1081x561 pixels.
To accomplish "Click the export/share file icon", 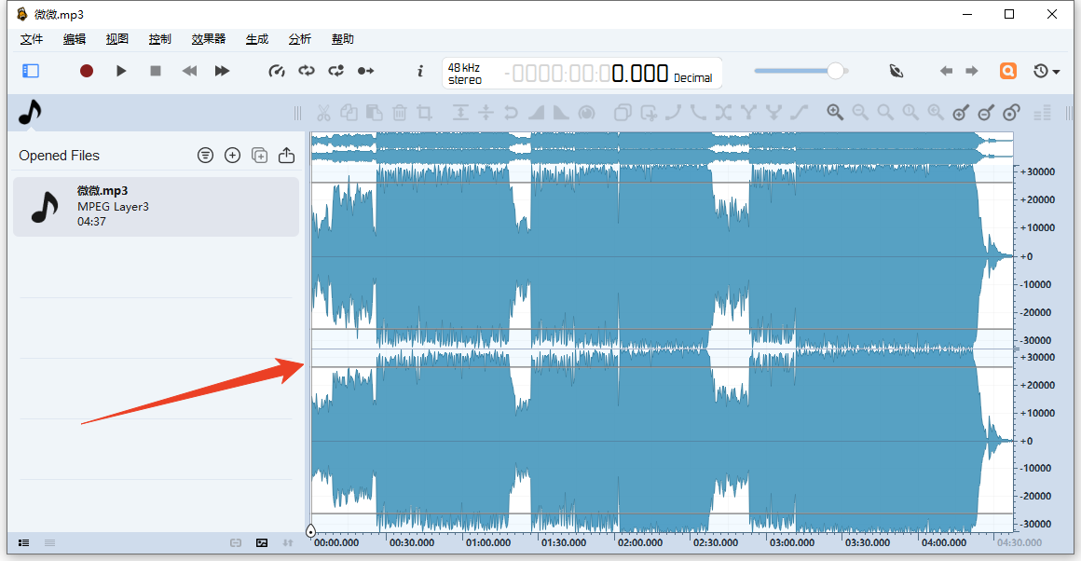I will point(287,156).
